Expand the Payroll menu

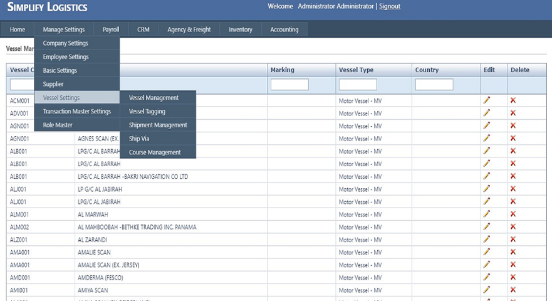[x=111, y=29]
